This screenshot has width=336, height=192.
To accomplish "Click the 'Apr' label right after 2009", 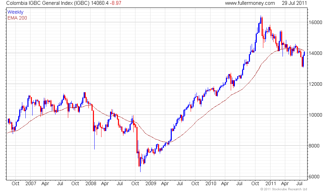I will 165,183.
